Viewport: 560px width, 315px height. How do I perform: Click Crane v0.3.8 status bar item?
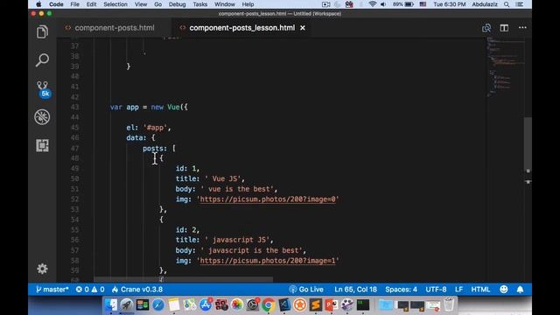(x=137, y=290)
